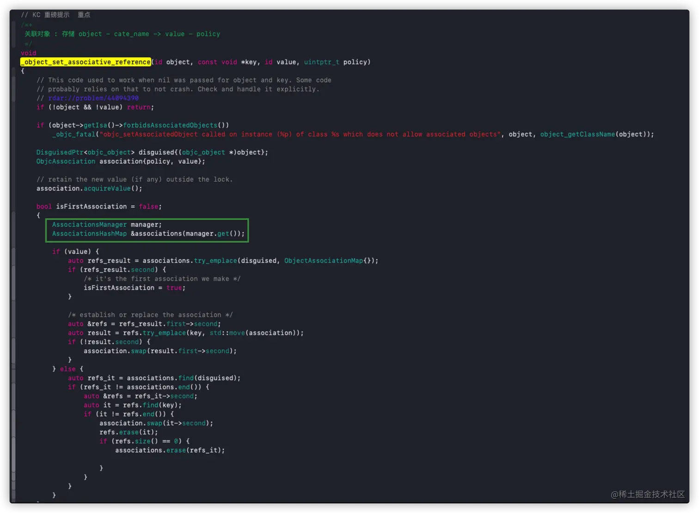Click the 'establish or replace the association' comment
699x513 pixels.
click(150, 315)
